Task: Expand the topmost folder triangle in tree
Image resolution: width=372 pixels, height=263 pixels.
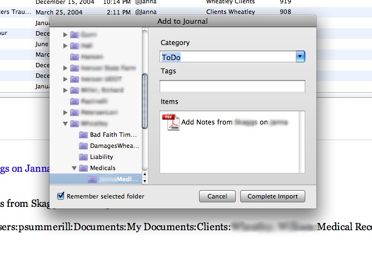Action: click(x=65, y=34)
